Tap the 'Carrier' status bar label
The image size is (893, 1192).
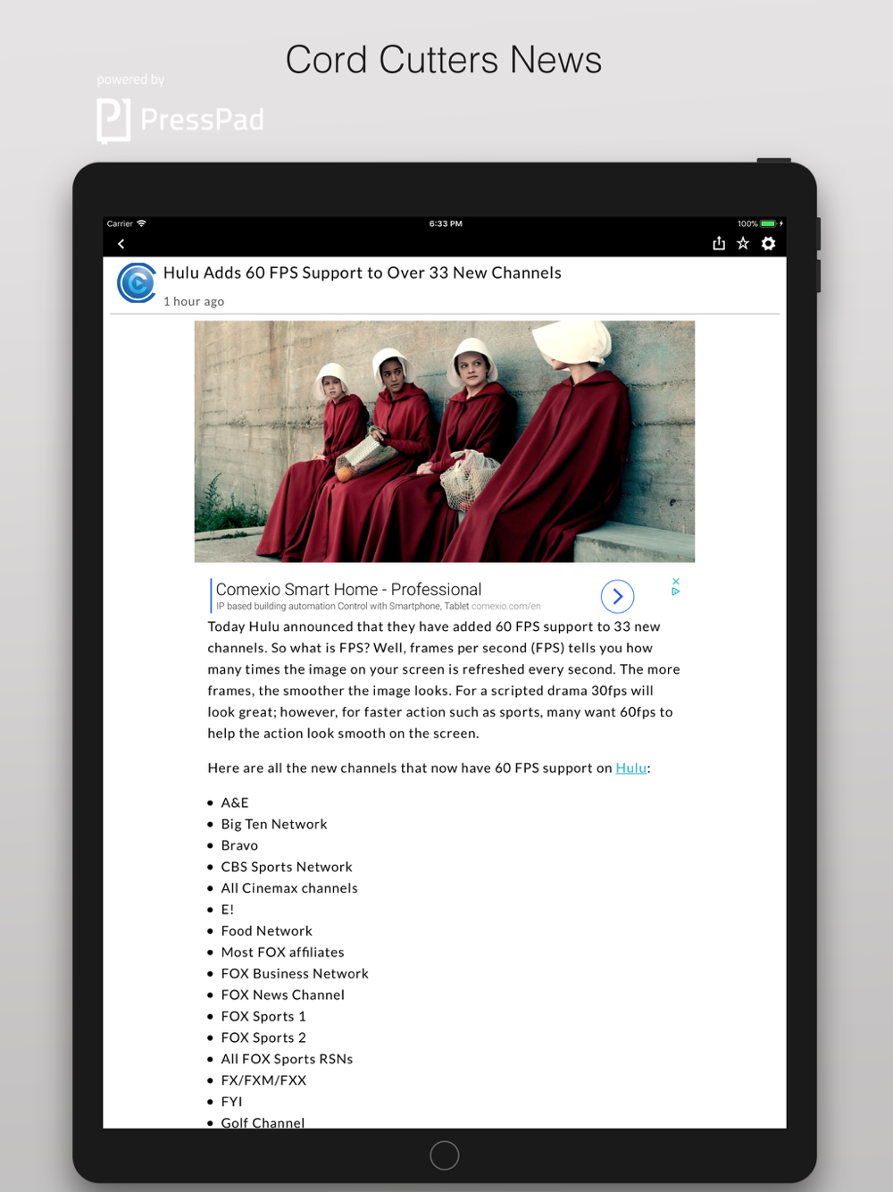coord(120,223)
